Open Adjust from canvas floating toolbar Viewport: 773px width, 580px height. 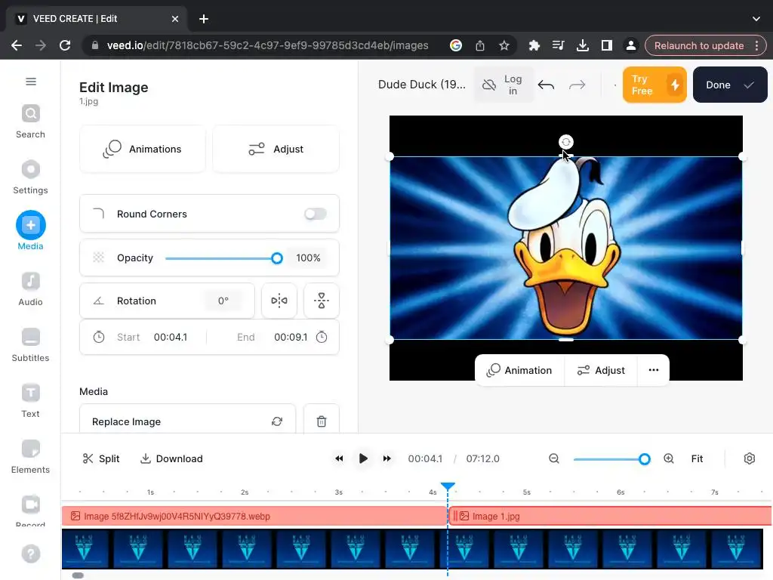coord(601,370)
